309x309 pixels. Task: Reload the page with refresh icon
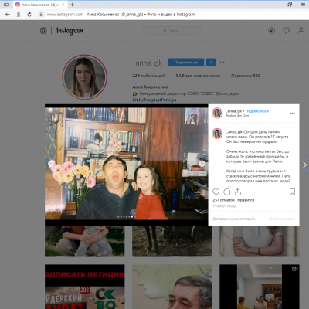pyautogui.click(x=29, y=15)
